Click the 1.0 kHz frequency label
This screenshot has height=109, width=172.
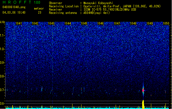pos(2,49)
